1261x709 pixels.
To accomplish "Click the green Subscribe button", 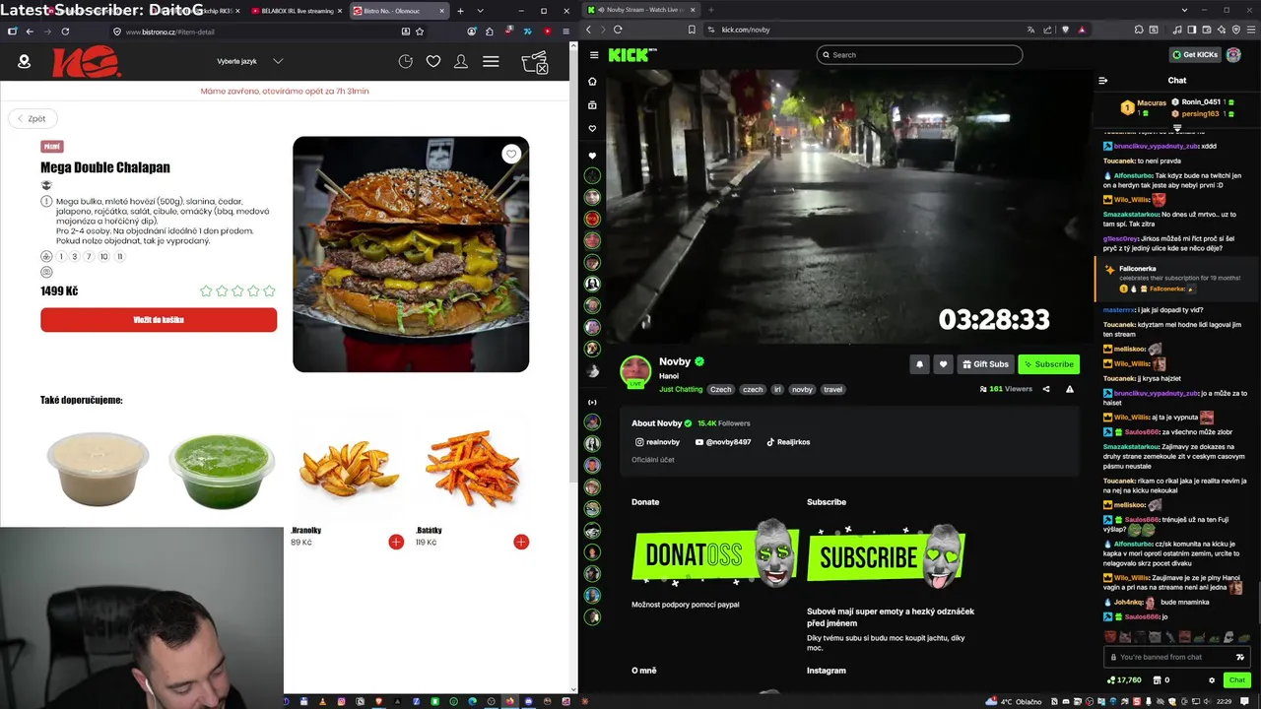I will pos(1048,364).
